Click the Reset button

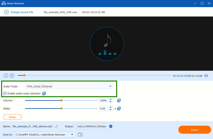coord(12,117)
